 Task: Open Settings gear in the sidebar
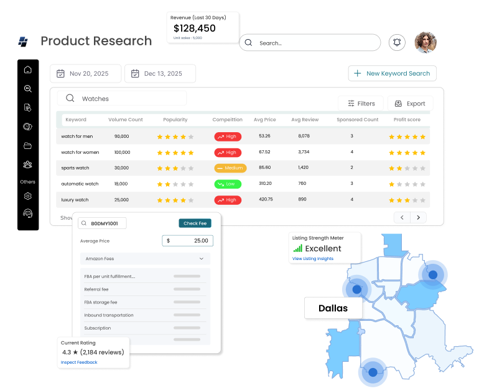click(x=28, y=196)
